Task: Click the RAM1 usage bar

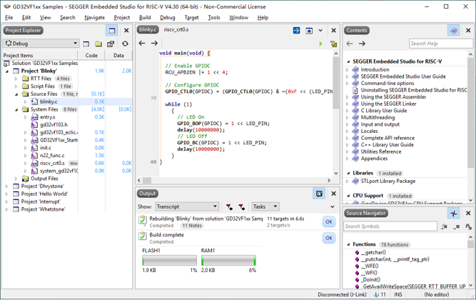Action: pyautogui.click(x=228, y=261)
